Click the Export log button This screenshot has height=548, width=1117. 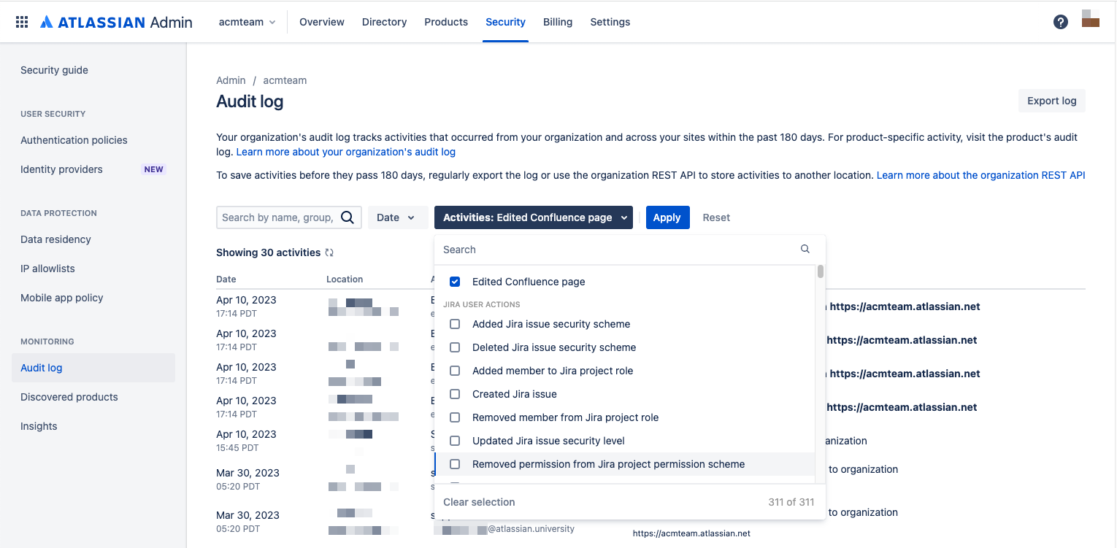pos(1051,100)
